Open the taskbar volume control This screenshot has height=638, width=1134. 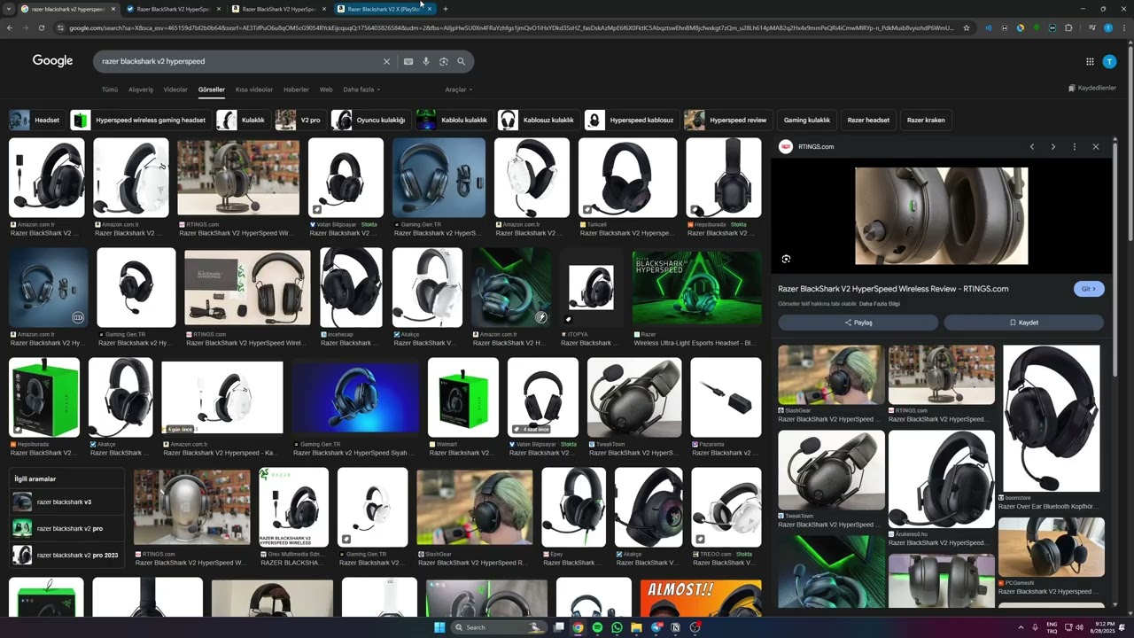coord(1078,627)
